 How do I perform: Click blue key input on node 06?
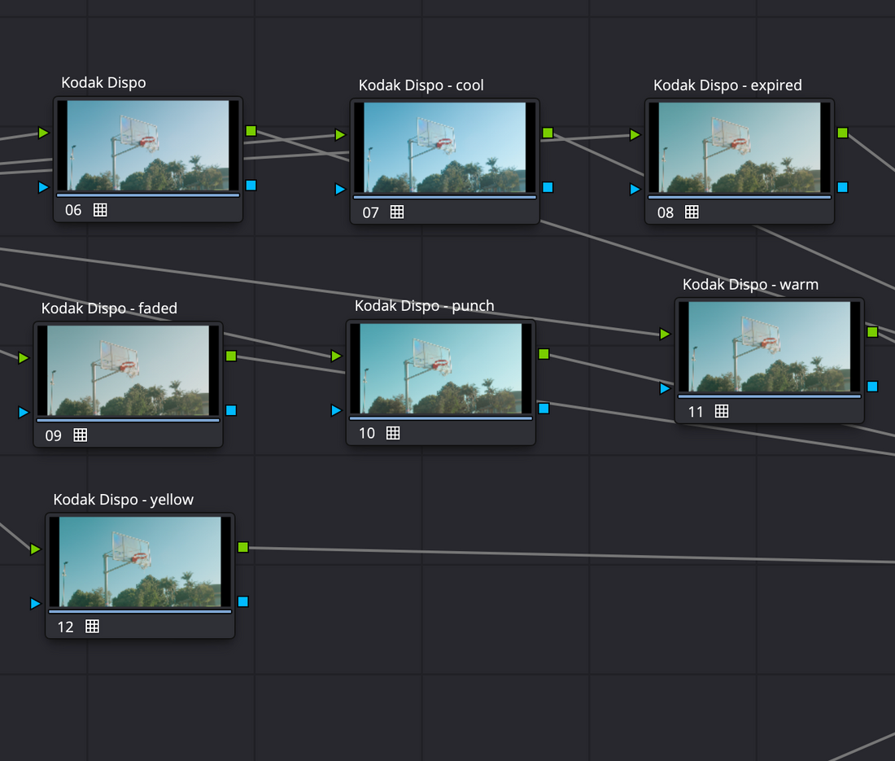tap(43, 186)
